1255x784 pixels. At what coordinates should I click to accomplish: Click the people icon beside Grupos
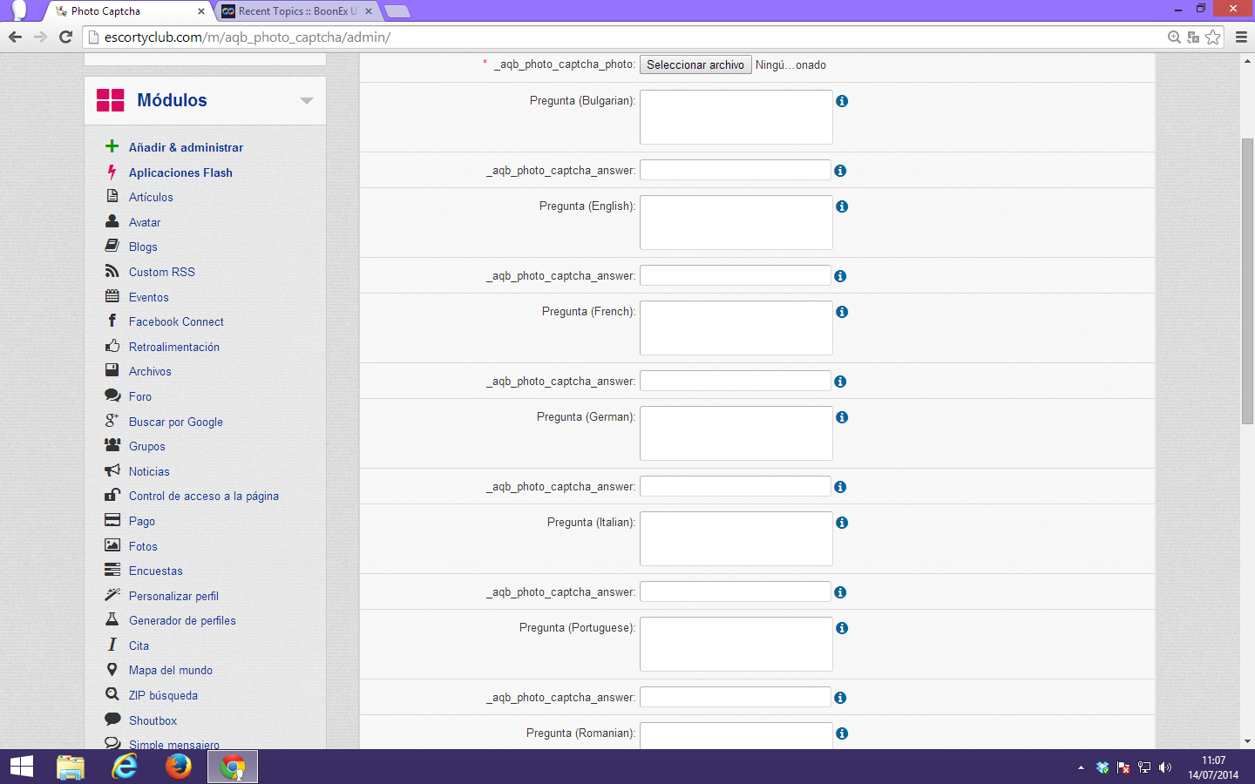pyautogui.click(x=112, y=445)
